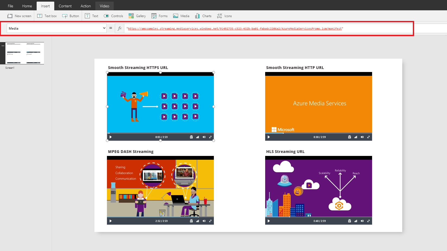Open the Controls dropdown in ribbon

113,16
